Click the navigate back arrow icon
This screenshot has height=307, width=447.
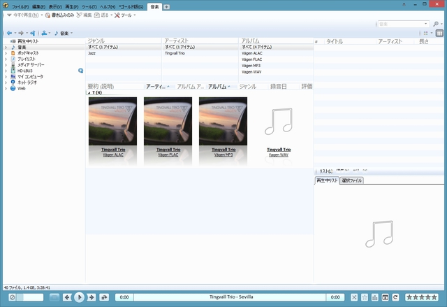[x=9, y=33]
